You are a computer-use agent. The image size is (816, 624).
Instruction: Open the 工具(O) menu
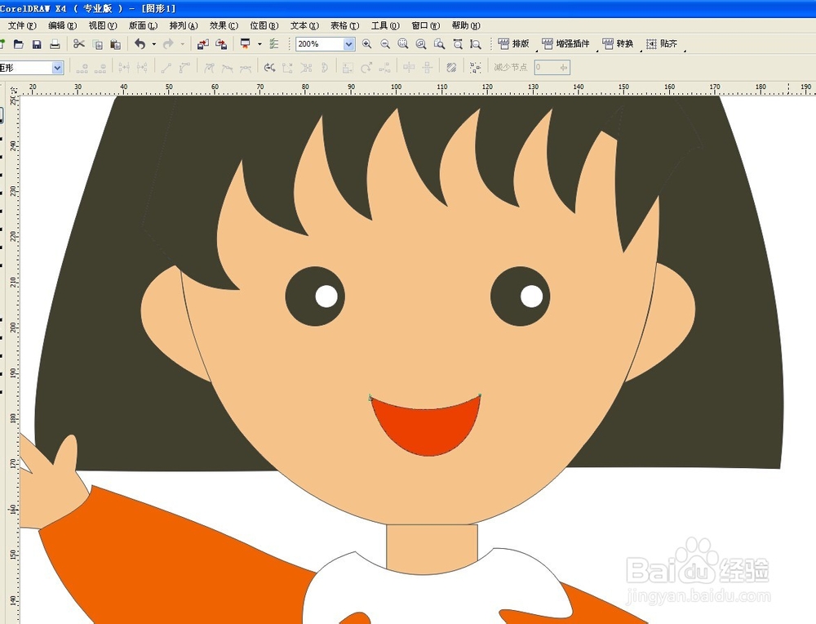click(x=385, y=25)
